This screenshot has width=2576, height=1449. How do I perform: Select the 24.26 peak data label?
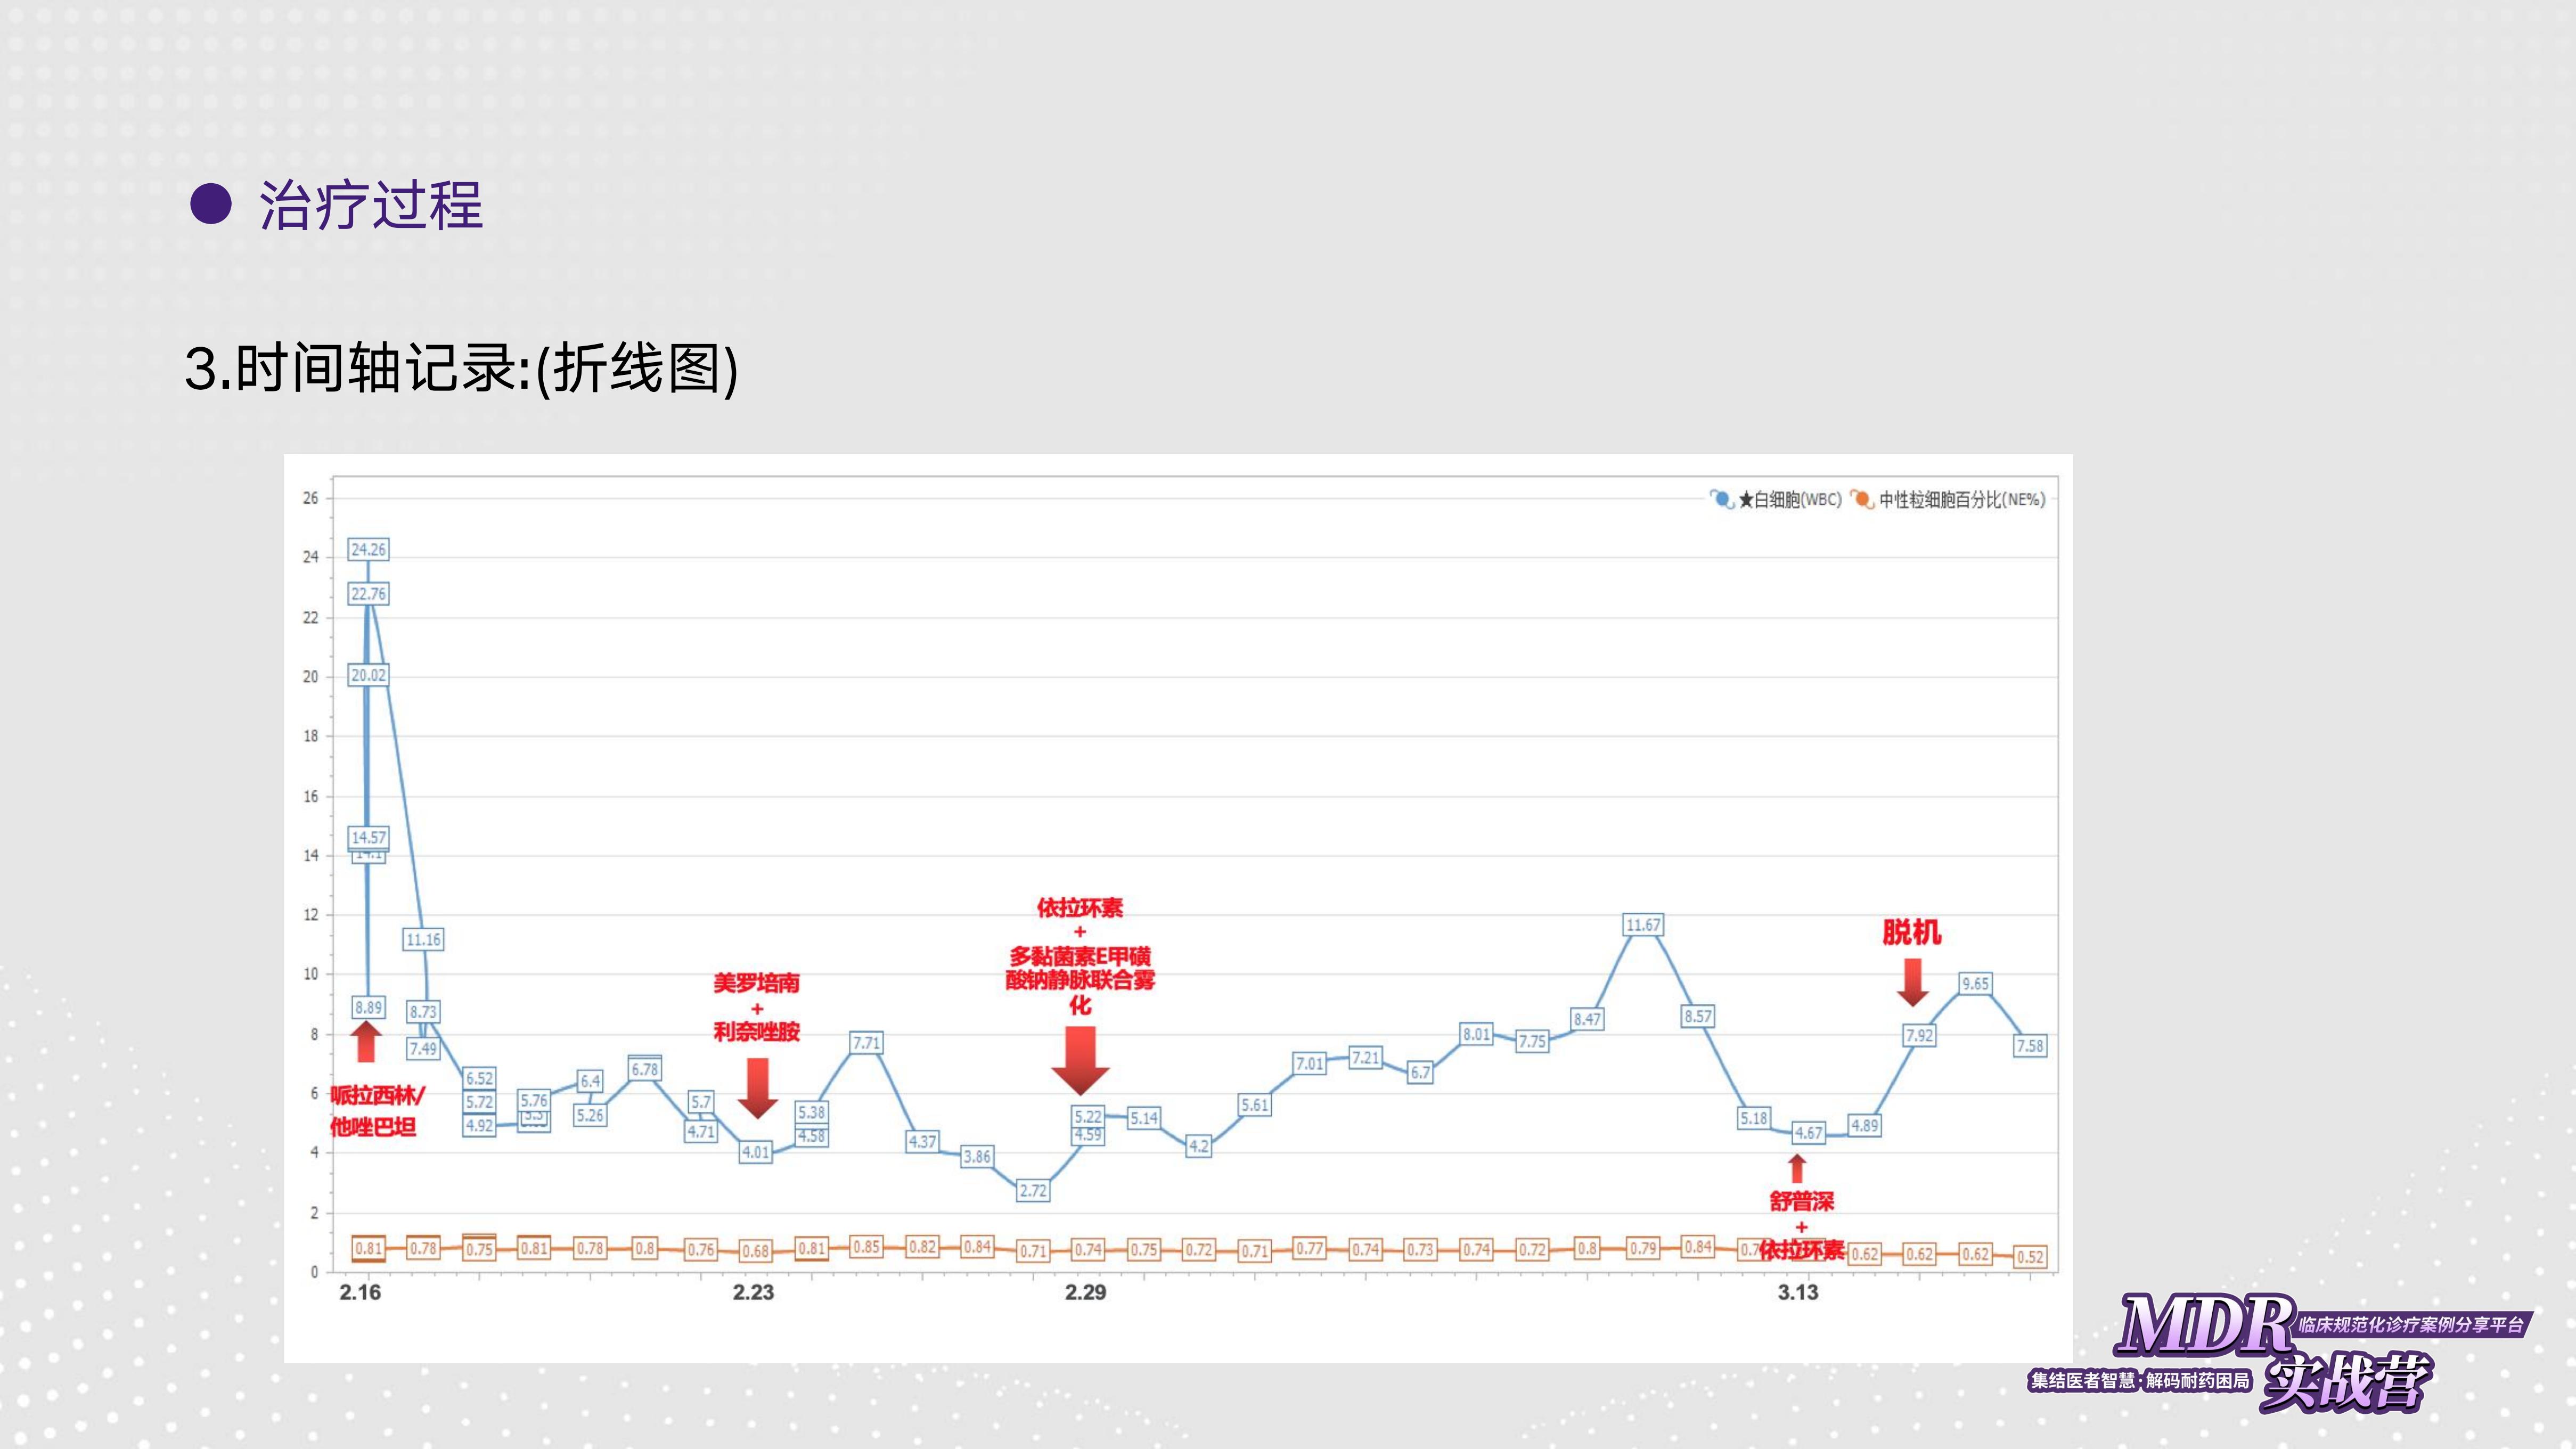[368, 549]
